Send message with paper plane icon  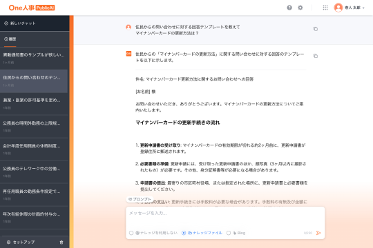318,233
